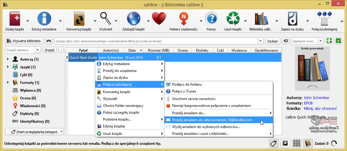Click the Znajdź button
Viewport: 347px width, 151px height.
tap(50, 50)
